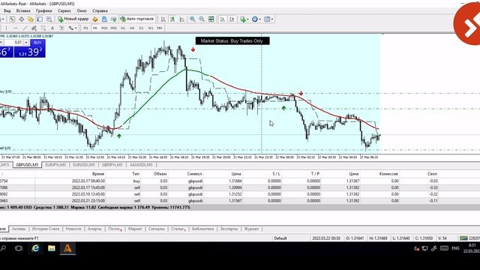Open the Графики menu

pos(43,10)
